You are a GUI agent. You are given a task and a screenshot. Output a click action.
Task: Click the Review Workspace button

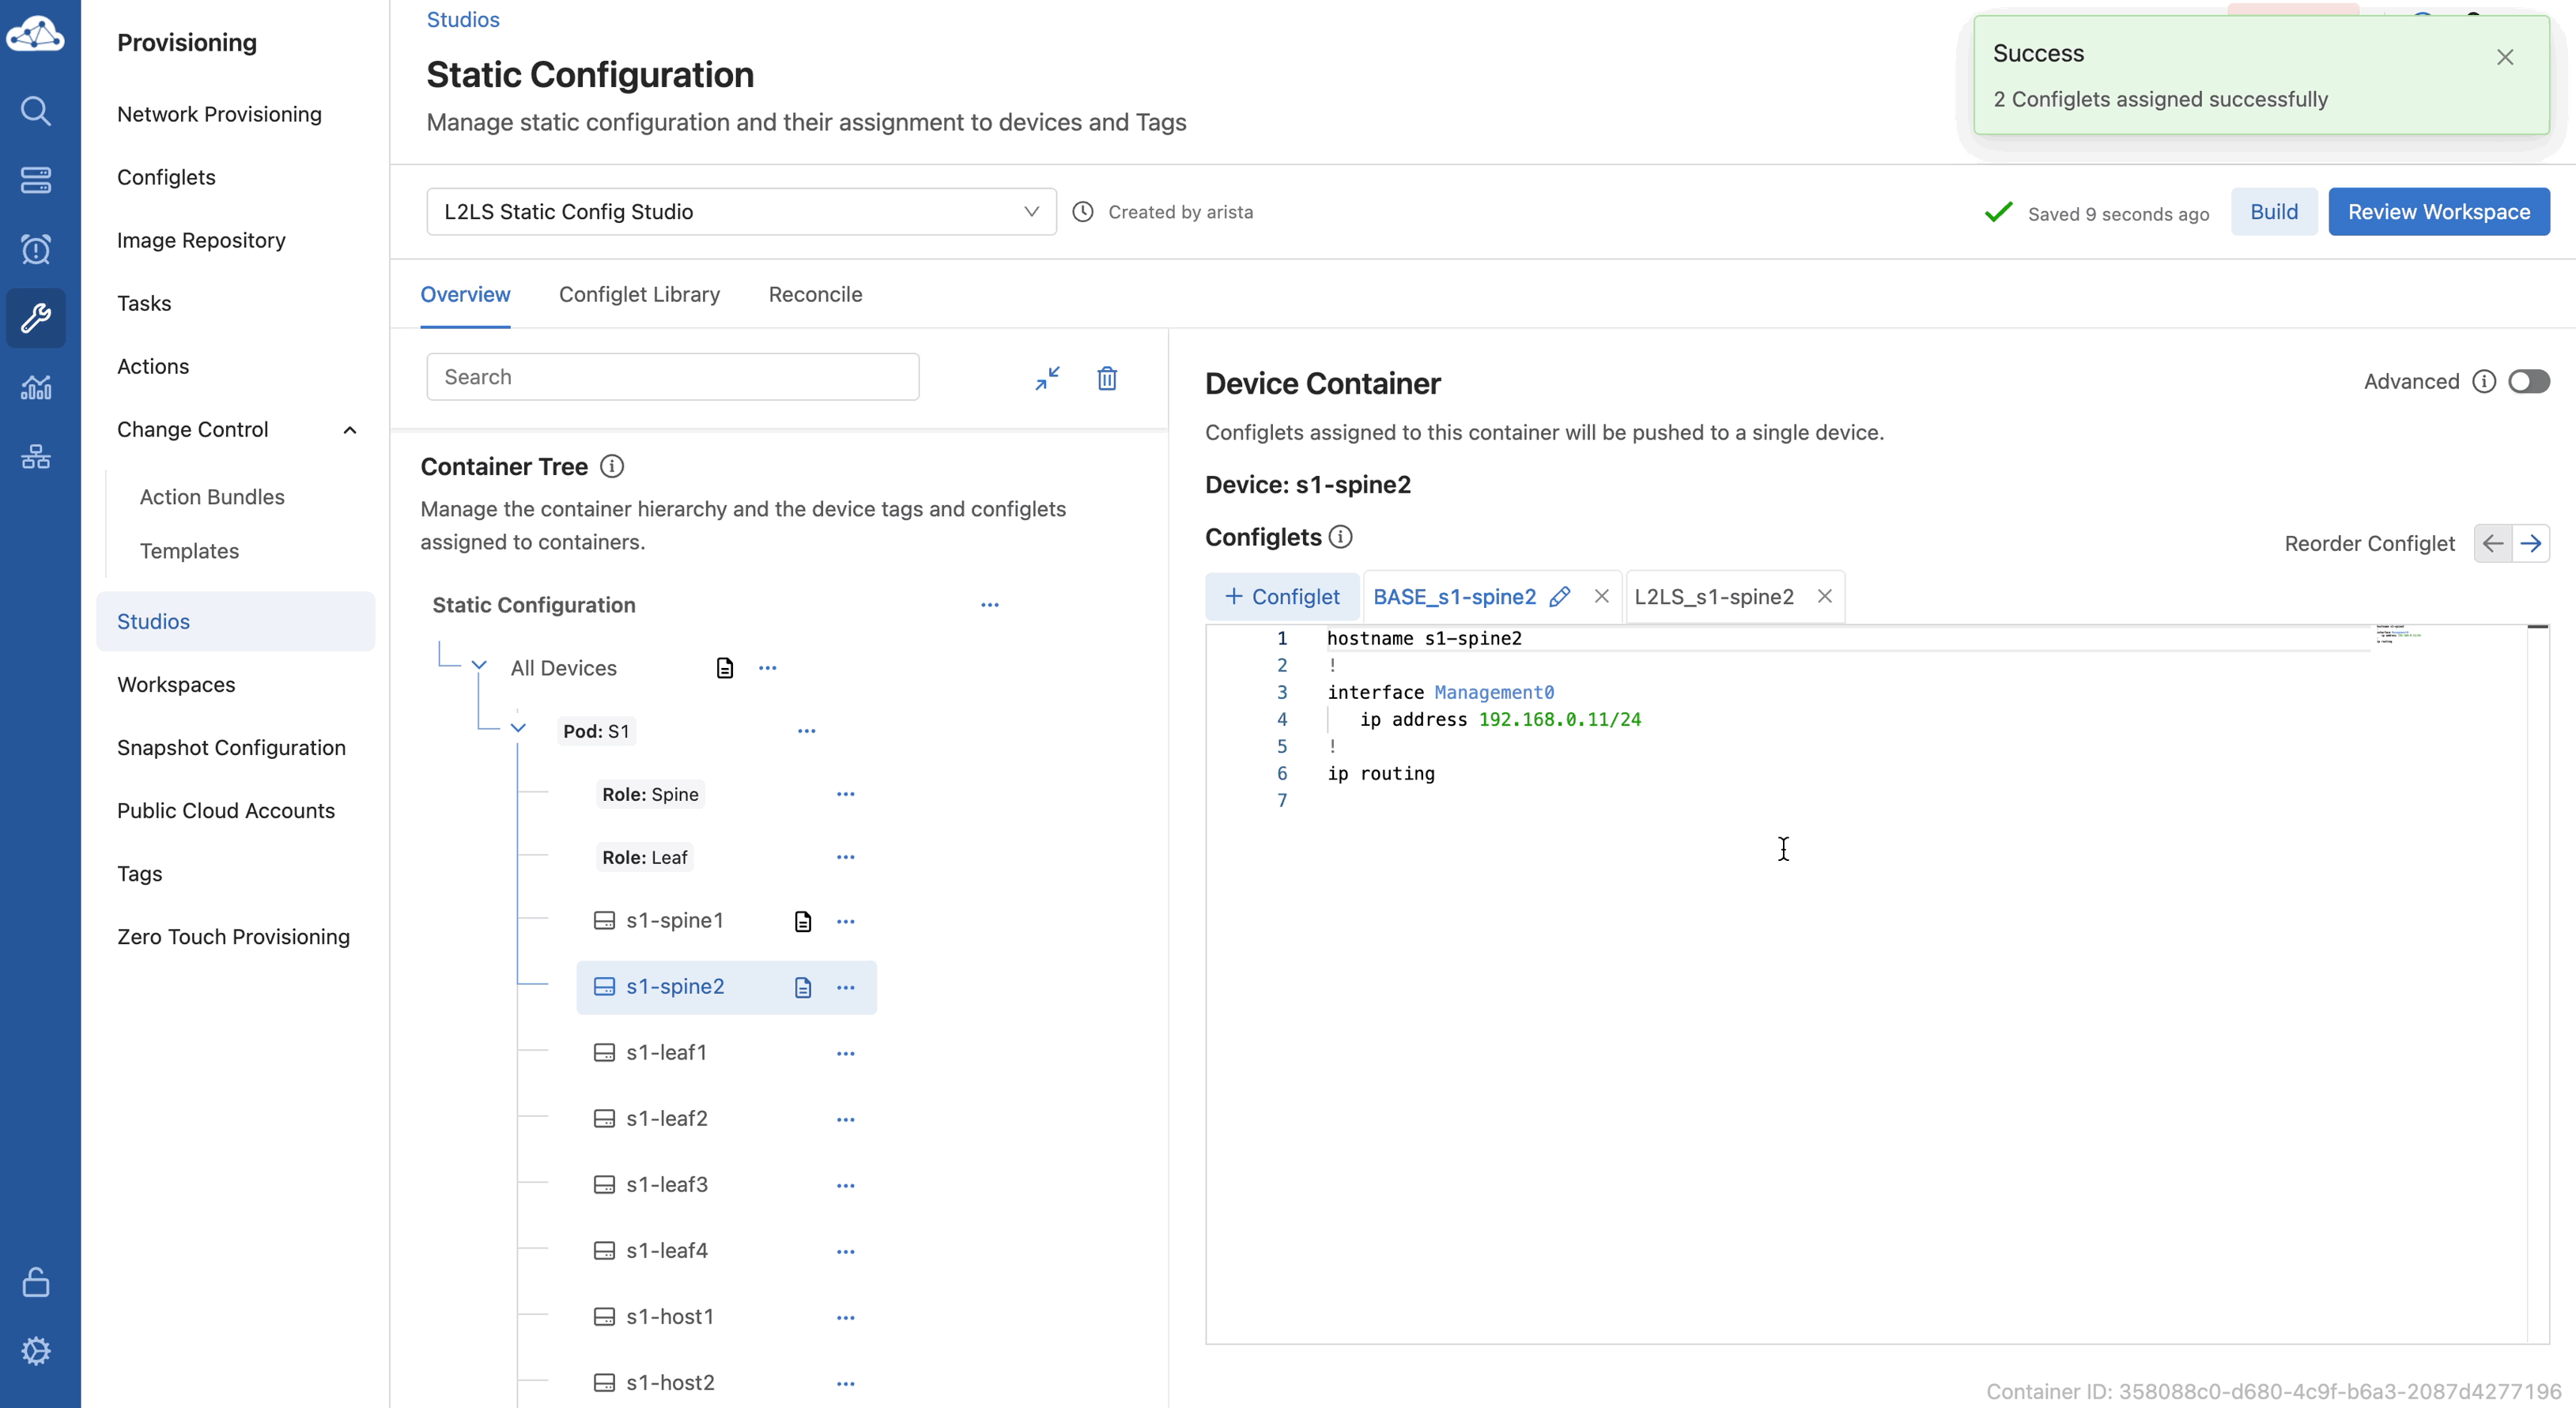2438,212
